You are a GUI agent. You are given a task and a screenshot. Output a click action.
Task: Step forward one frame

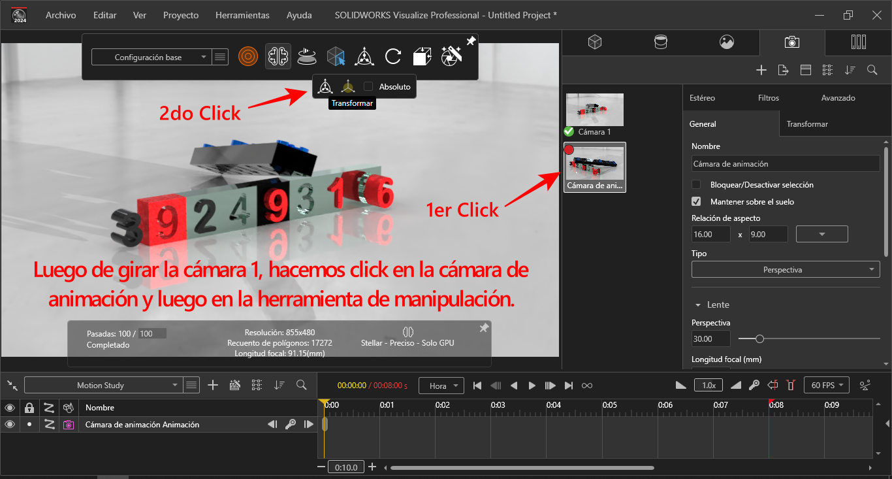tap(550, 386)
